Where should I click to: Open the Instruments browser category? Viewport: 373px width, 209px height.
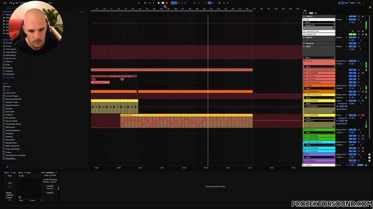click(x=10, y=49)
